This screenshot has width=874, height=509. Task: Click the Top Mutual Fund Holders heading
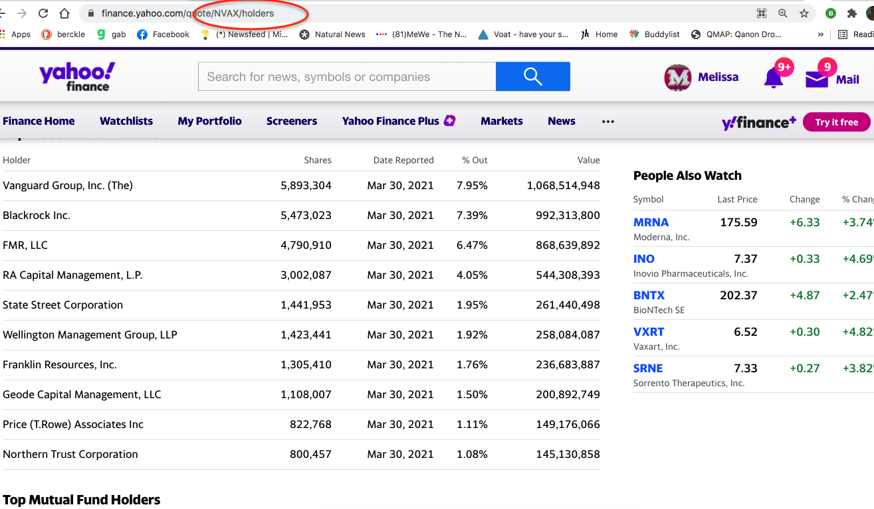tap(82, 500)
